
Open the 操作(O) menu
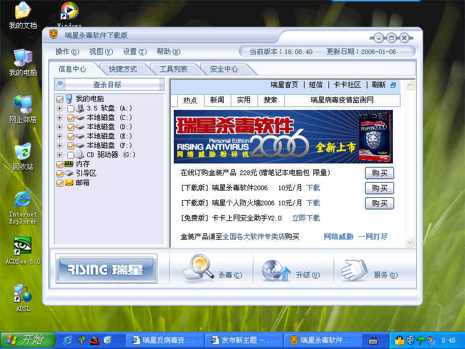(67, 52)
